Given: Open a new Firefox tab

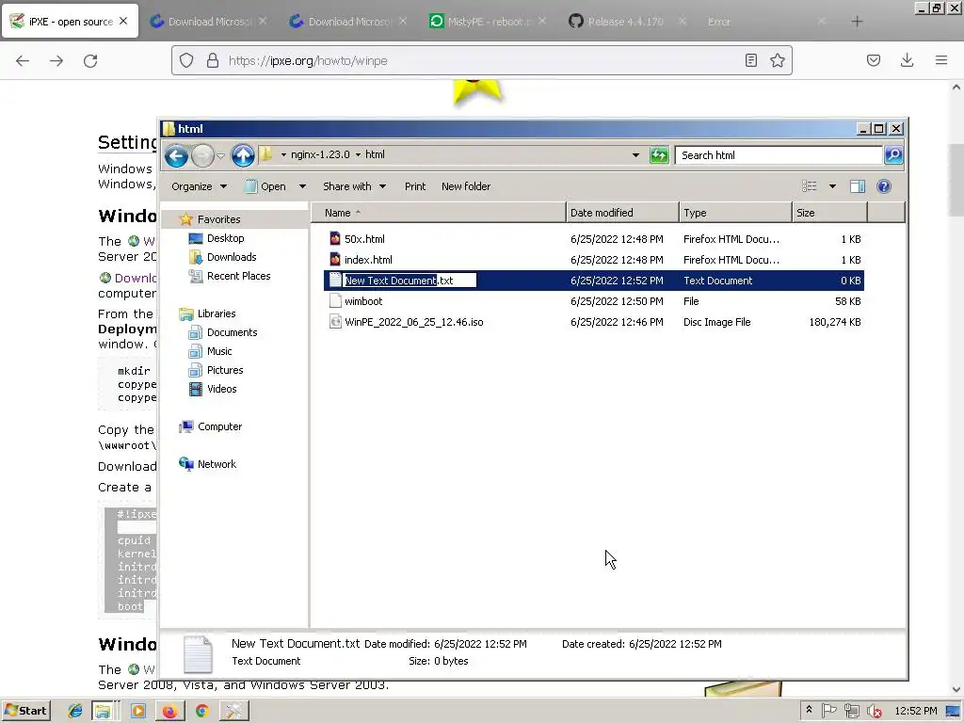Looking at the screenshot, I should click(857, 22).
